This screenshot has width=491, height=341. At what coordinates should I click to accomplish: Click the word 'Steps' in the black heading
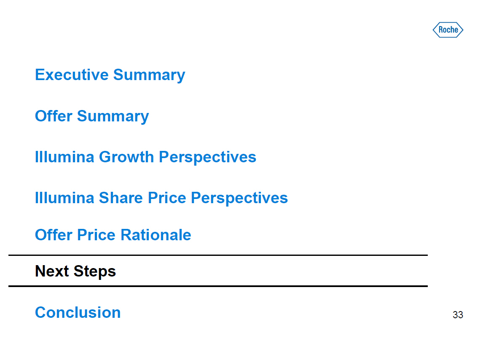click(95, 271)
